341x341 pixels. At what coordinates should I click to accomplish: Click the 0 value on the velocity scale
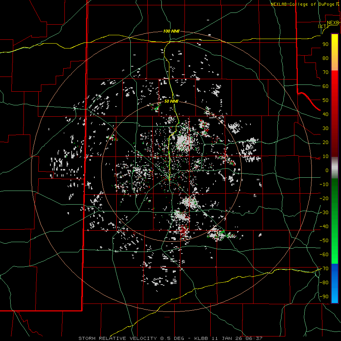click(x=327, y=170)
